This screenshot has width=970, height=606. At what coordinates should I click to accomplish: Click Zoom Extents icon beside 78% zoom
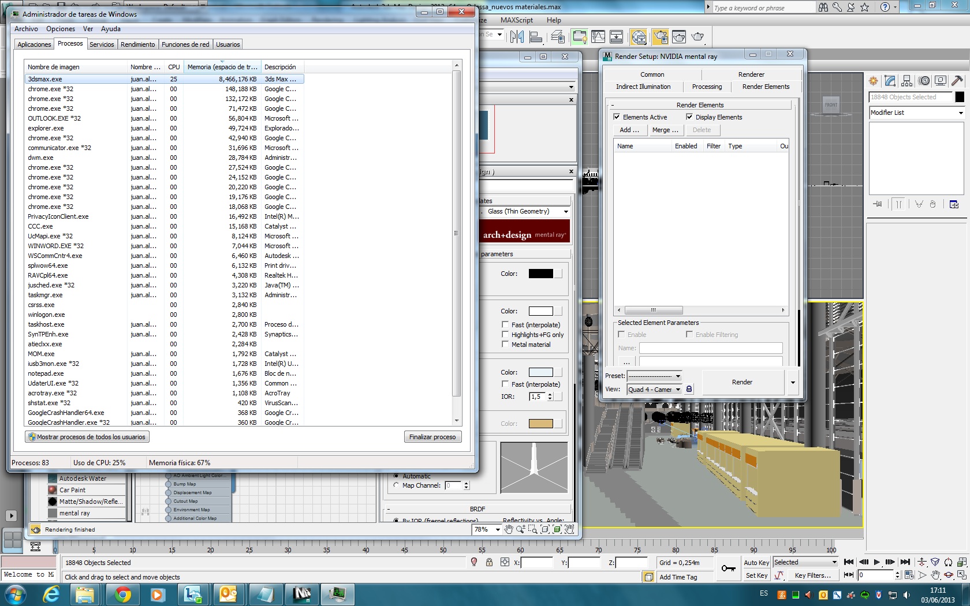(x=544, y=529)
